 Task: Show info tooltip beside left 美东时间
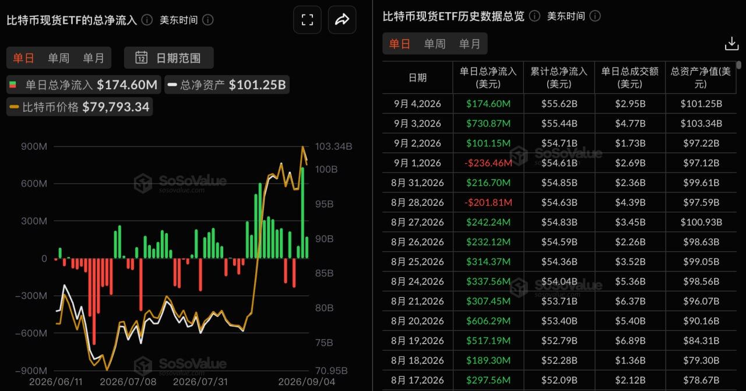tap(208, 20)
